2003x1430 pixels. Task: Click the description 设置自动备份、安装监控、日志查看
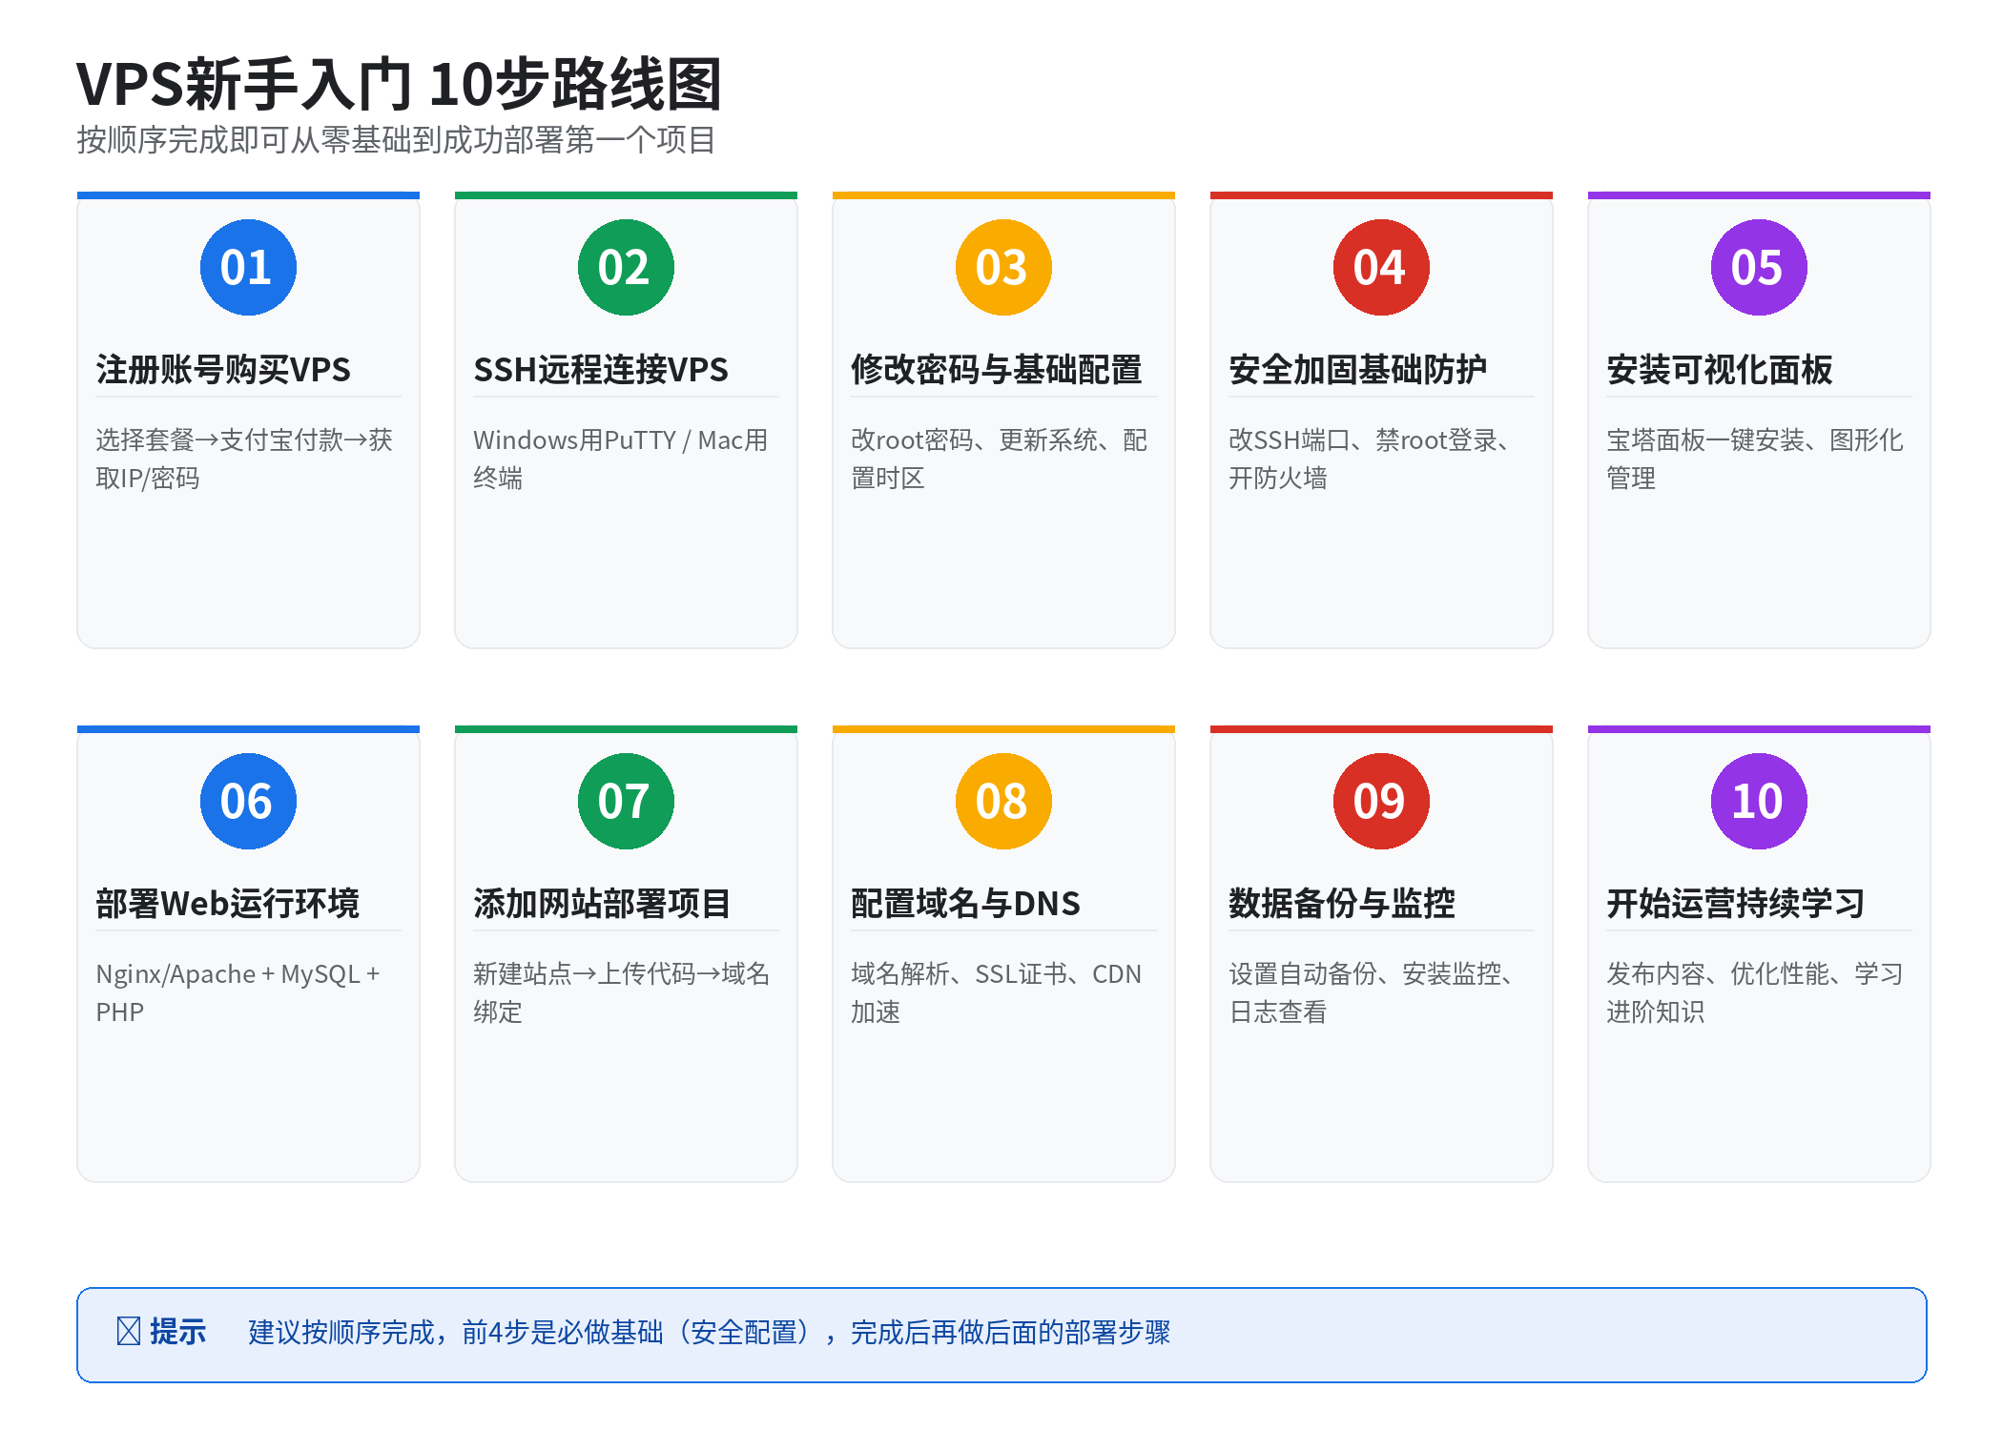[1373, 992]
